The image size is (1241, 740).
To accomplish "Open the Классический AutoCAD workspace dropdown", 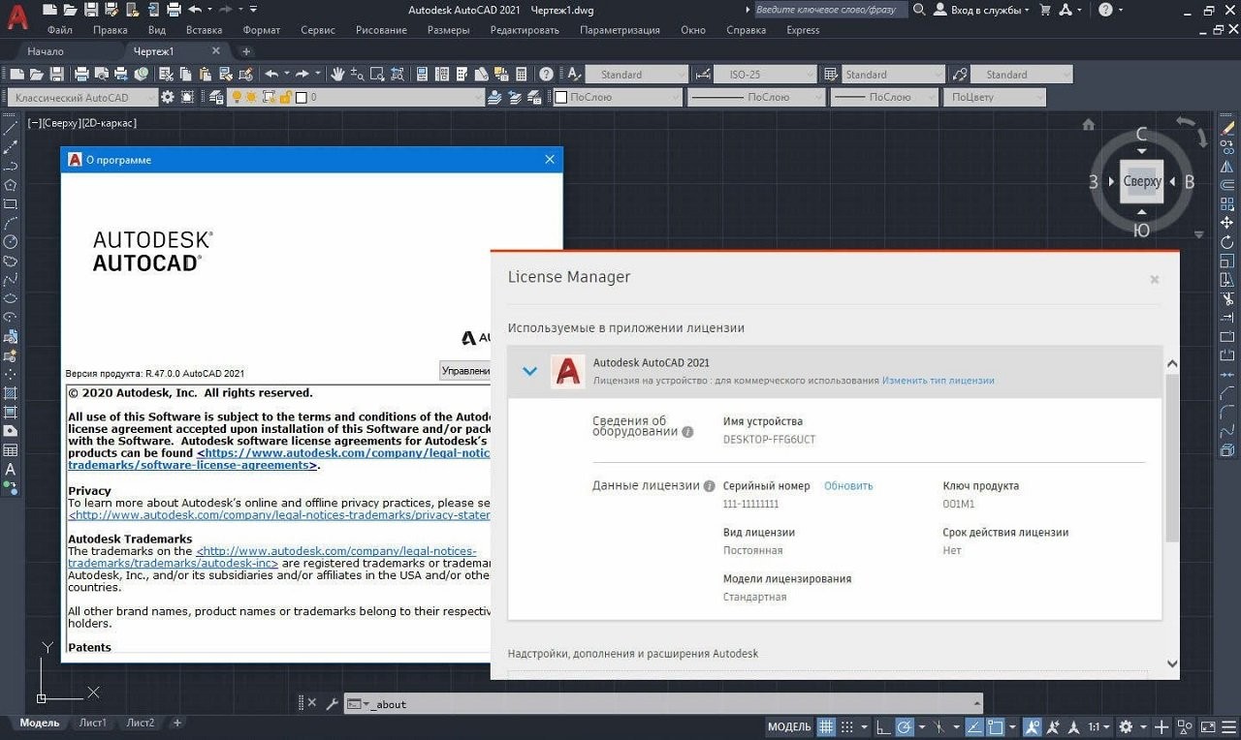I will click(x=150, y=97).
